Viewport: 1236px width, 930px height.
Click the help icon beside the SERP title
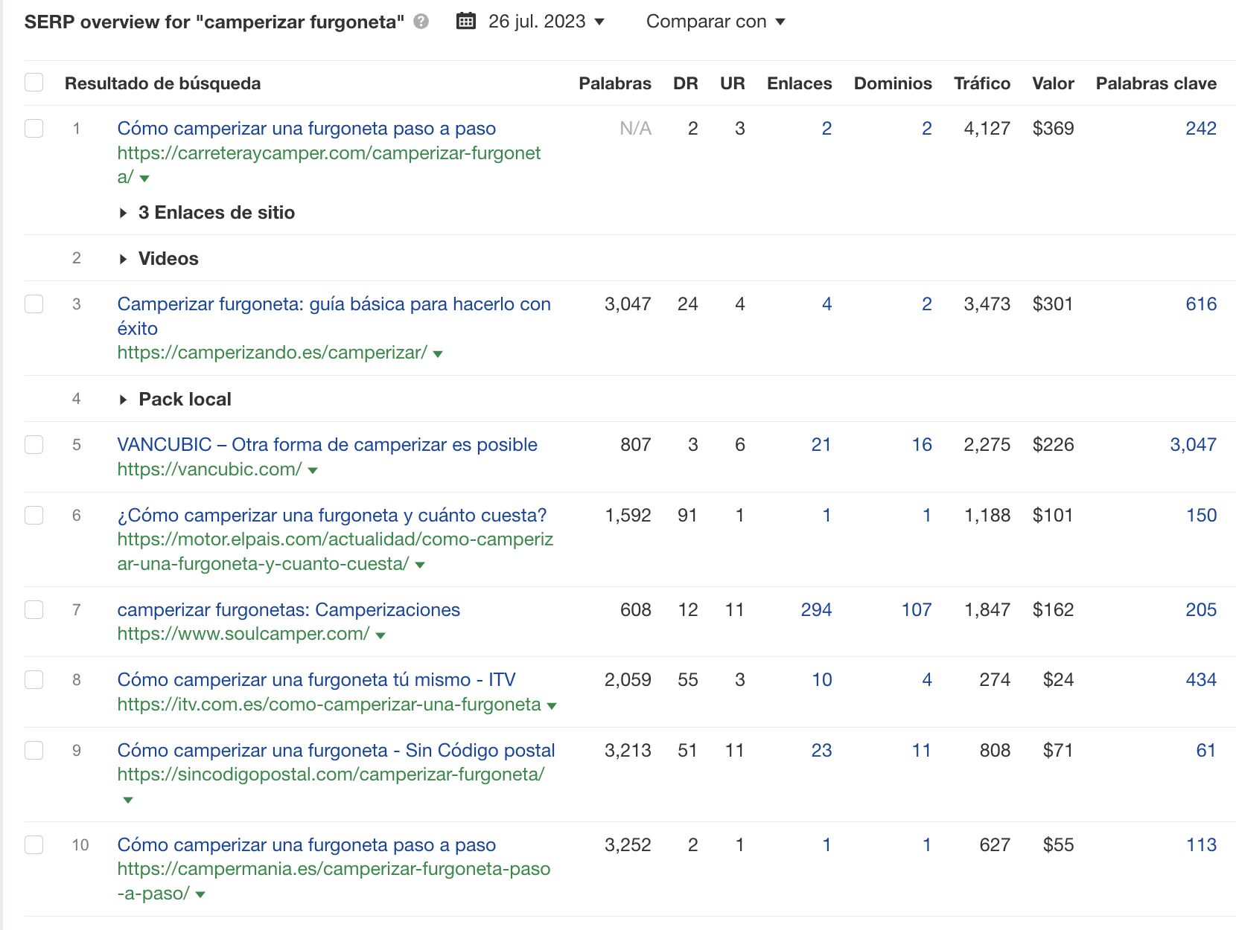(x=421, y=22)
